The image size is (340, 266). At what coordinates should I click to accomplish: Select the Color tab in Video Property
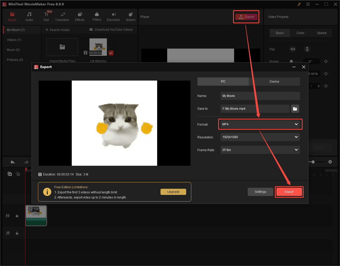(x=301, y=33)
